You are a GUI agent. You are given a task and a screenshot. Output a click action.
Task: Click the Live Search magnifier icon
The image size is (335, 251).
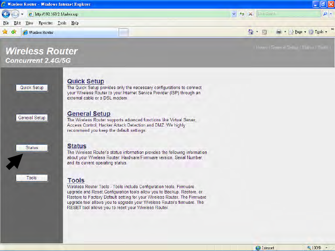pos(325,14)
